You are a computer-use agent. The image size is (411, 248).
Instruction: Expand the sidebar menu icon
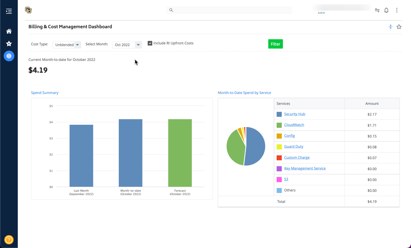pos(9,11)
